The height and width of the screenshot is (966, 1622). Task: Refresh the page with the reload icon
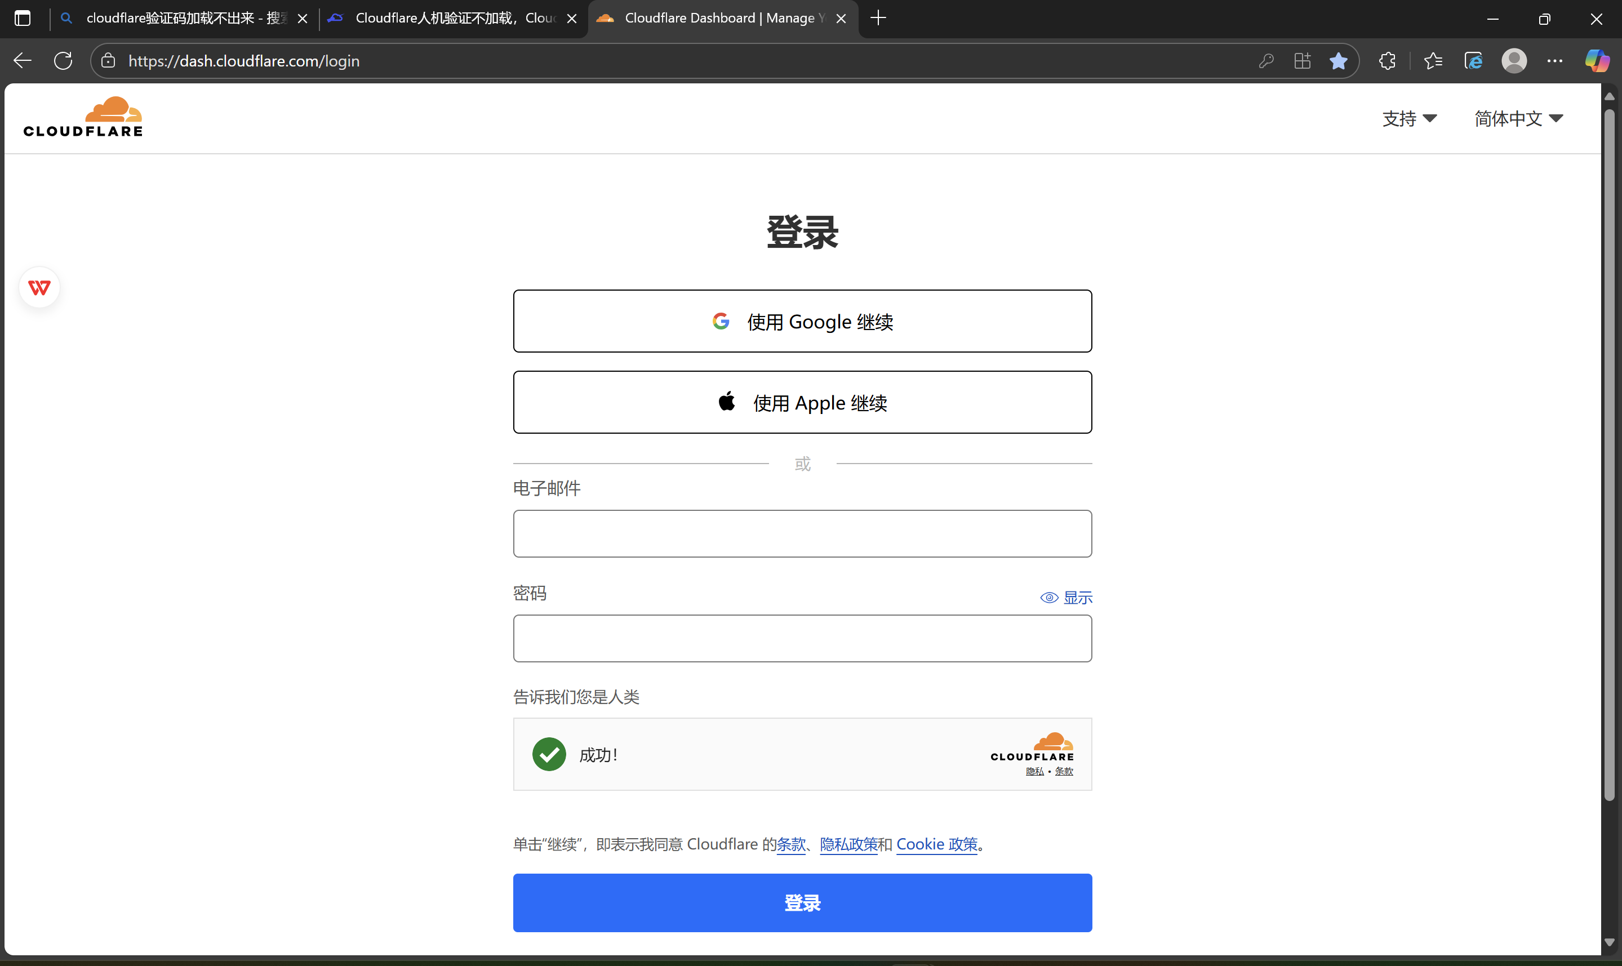coord(63,61)
